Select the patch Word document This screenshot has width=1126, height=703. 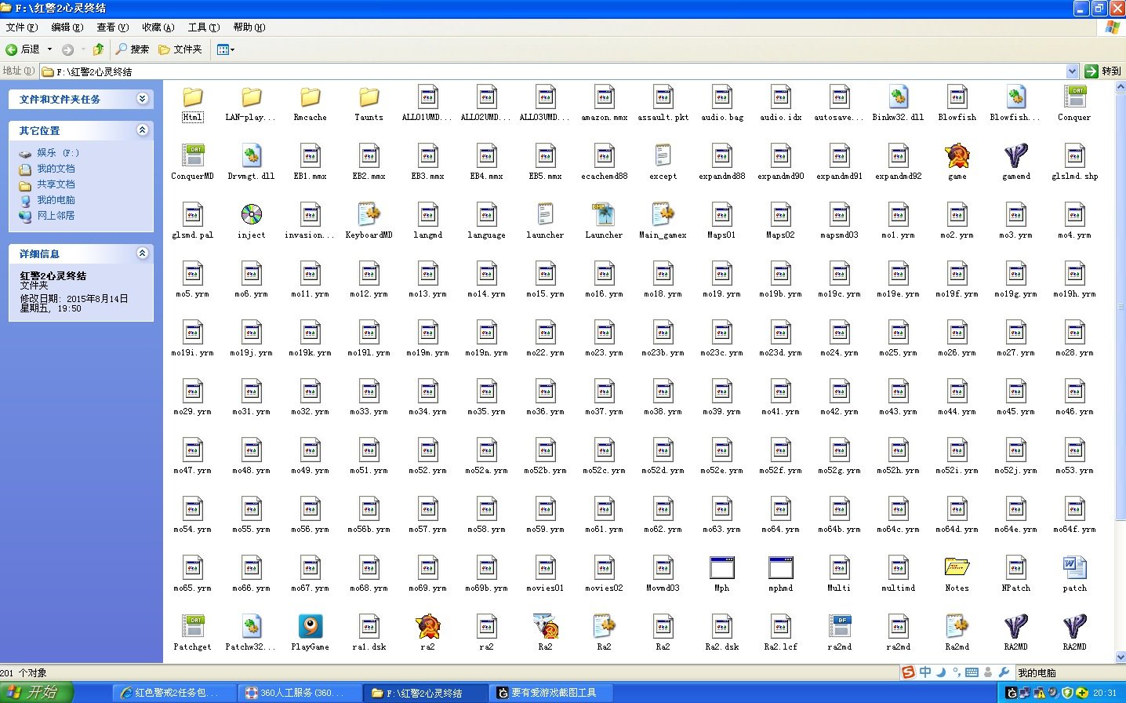click(x=1074, y=568)
